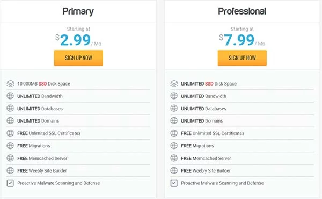Click globe icon beside Primary SSL Certificates

[x=10, y=133]
